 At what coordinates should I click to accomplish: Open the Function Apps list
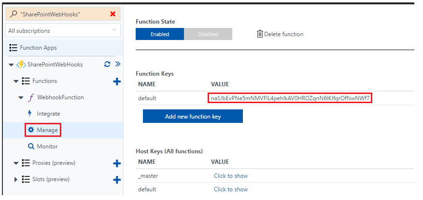tap(38, 48)
